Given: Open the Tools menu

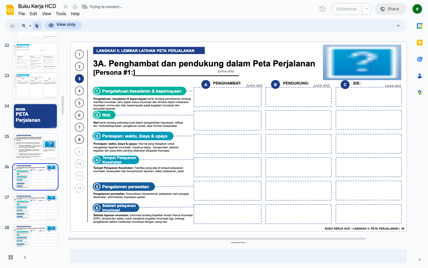Looking at the screenshot, I should (x=61, y=14).
